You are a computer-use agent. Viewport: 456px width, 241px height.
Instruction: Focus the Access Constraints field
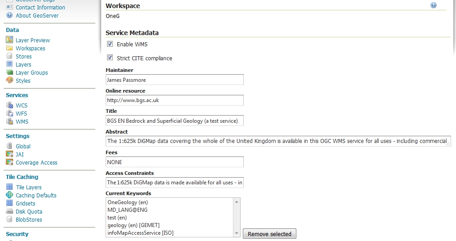[x=174, y=183]
